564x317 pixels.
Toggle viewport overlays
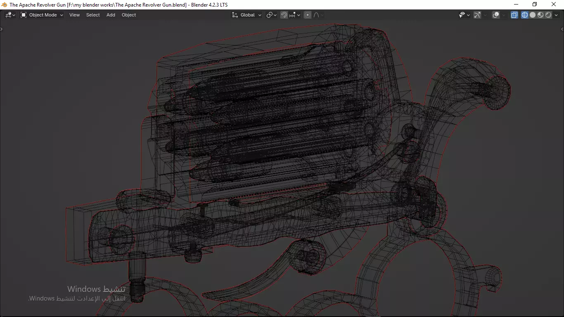[x=496, y=15]
